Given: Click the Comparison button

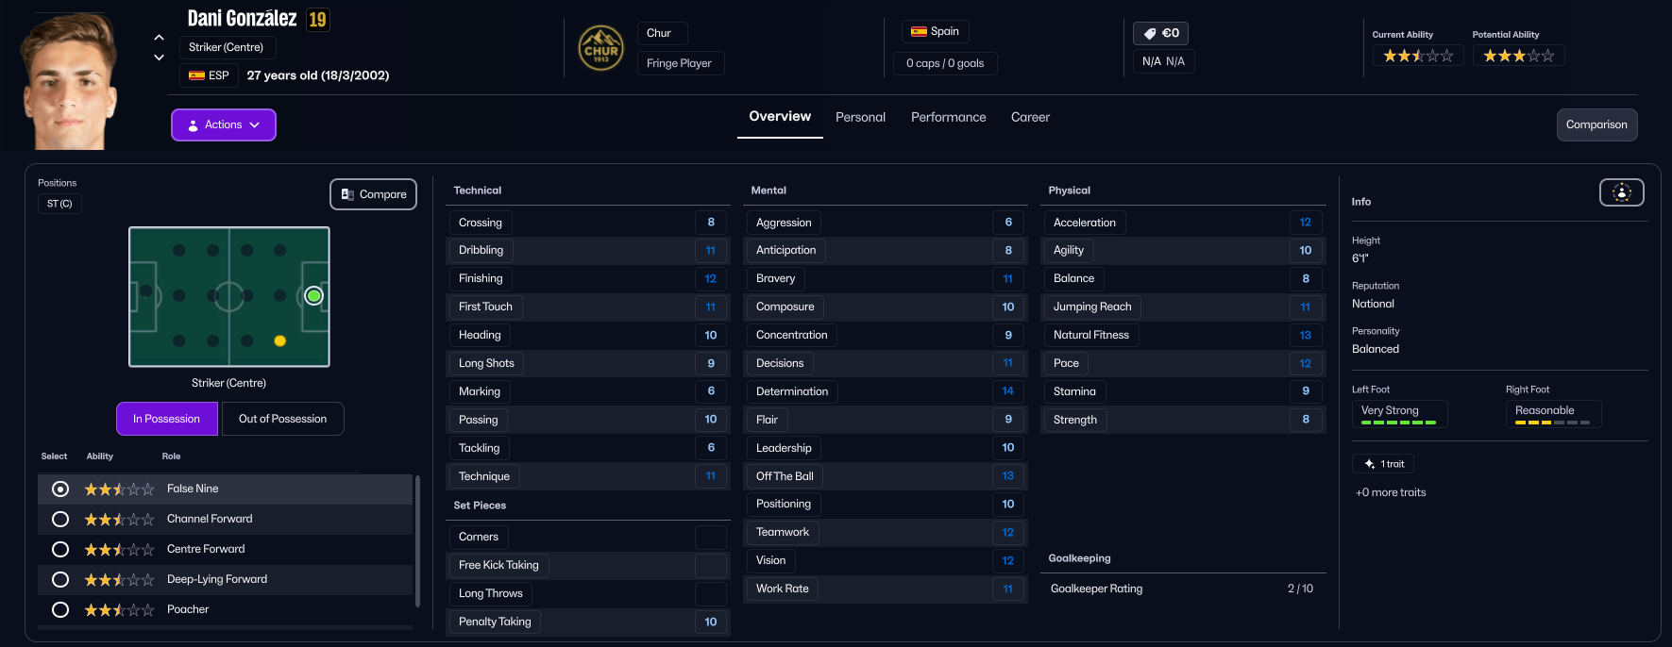Looking at the screenshot, I should (1596, 124).
